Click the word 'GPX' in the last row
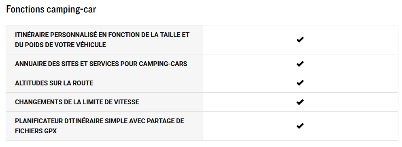 tap(51, 131)
